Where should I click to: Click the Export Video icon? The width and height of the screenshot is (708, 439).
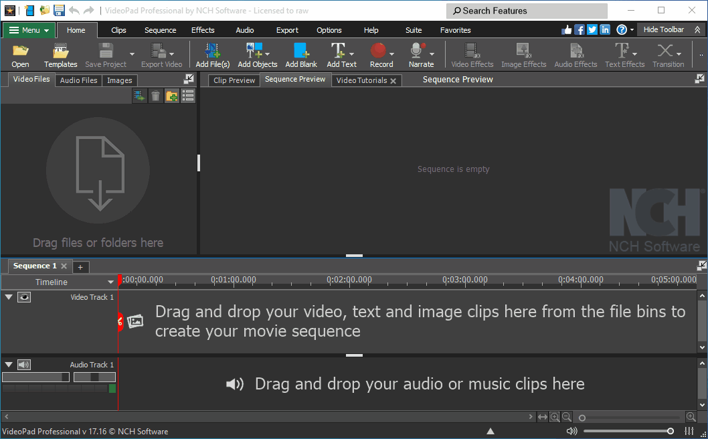click(x=158, y=50)
